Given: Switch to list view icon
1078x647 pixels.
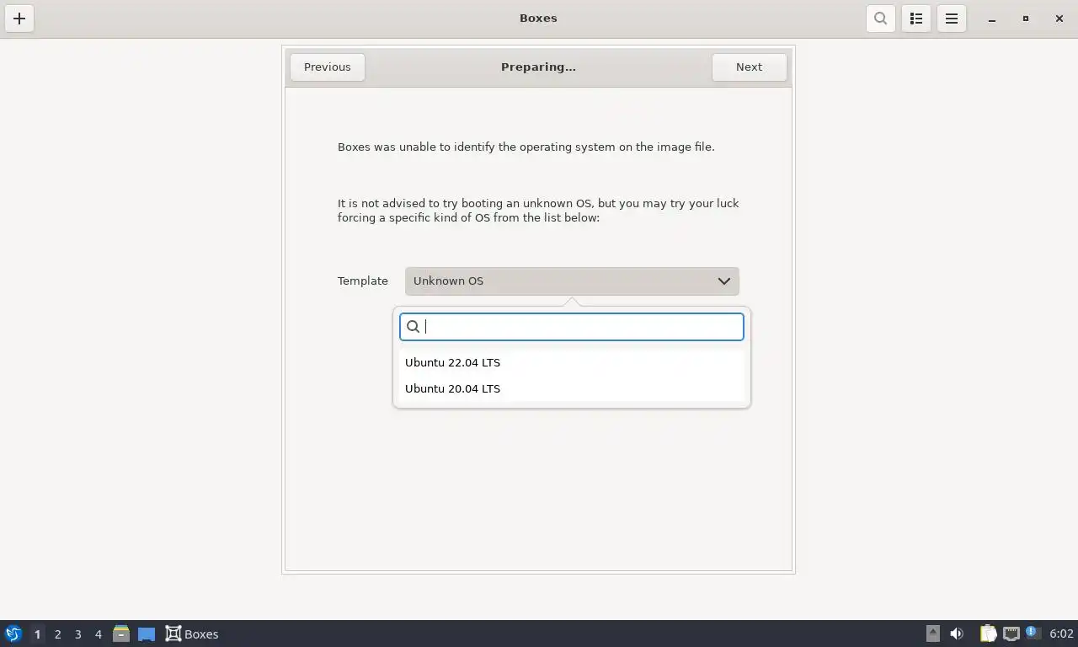Looking at the screenshot, I should pos(916,19).
